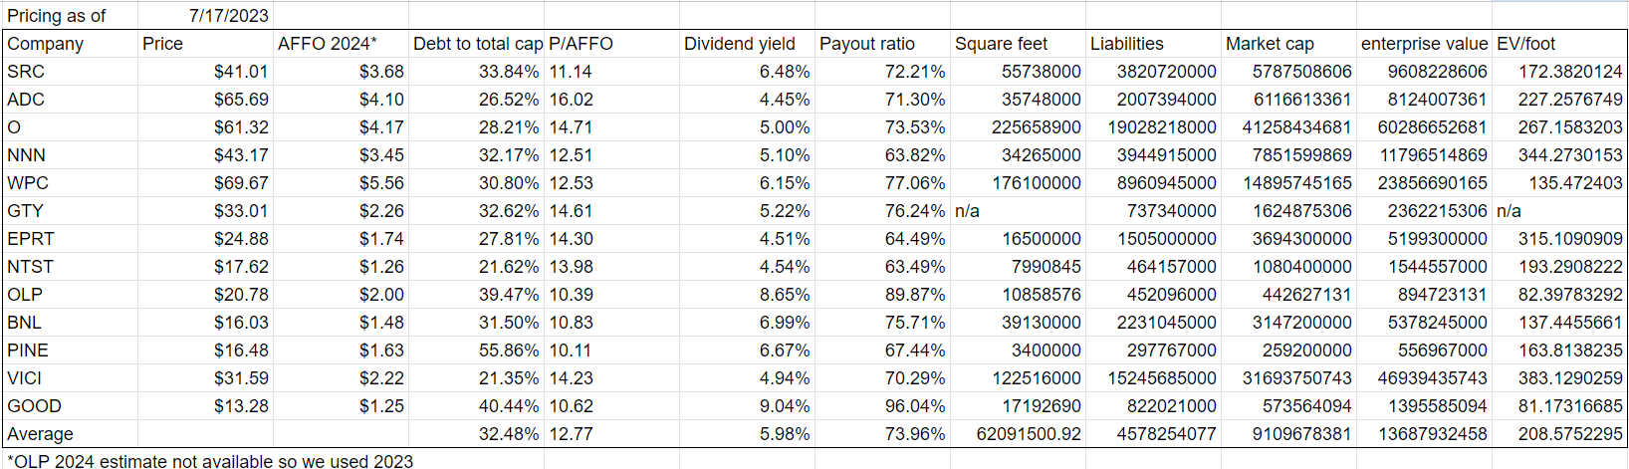The height and width of the screenshot is (469, 1629).
Task: Select EPRT's payout ratio 64.49%
Action: pyautogui.click(x=914, y=239)
